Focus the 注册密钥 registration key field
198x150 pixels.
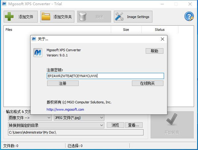coord(105,76)
